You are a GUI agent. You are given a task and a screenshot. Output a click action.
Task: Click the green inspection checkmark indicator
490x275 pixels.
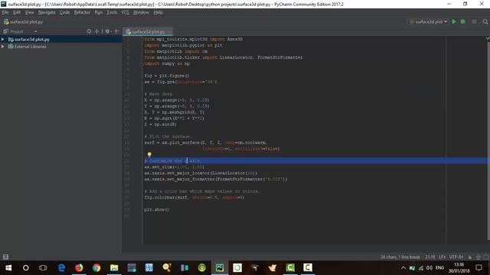click(488, 38)
